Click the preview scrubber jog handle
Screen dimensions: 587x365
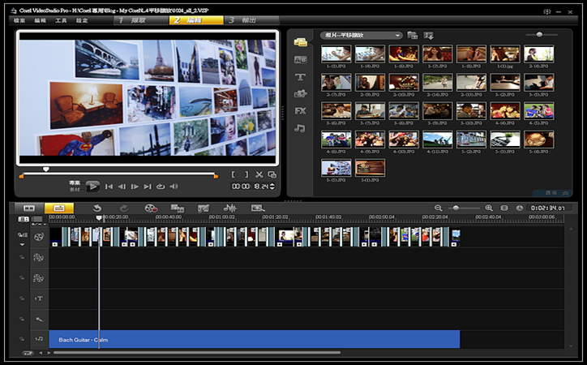tap(45, 170)
